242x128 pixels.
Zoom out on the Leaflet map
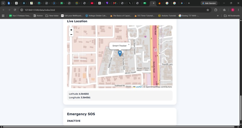(71, 34)
